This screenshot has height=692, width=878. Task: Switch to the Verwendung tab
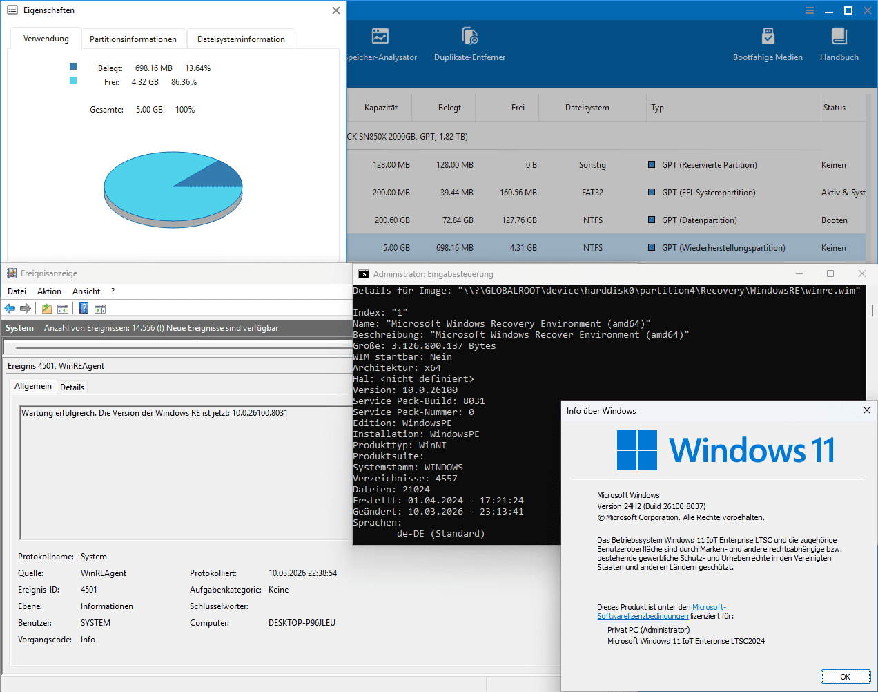click(x=46, y=39)
